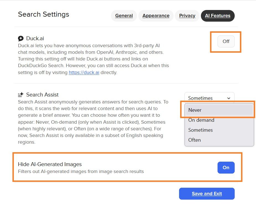Click text 'Filters out AI-generated images from image search results'

point(81,171)
